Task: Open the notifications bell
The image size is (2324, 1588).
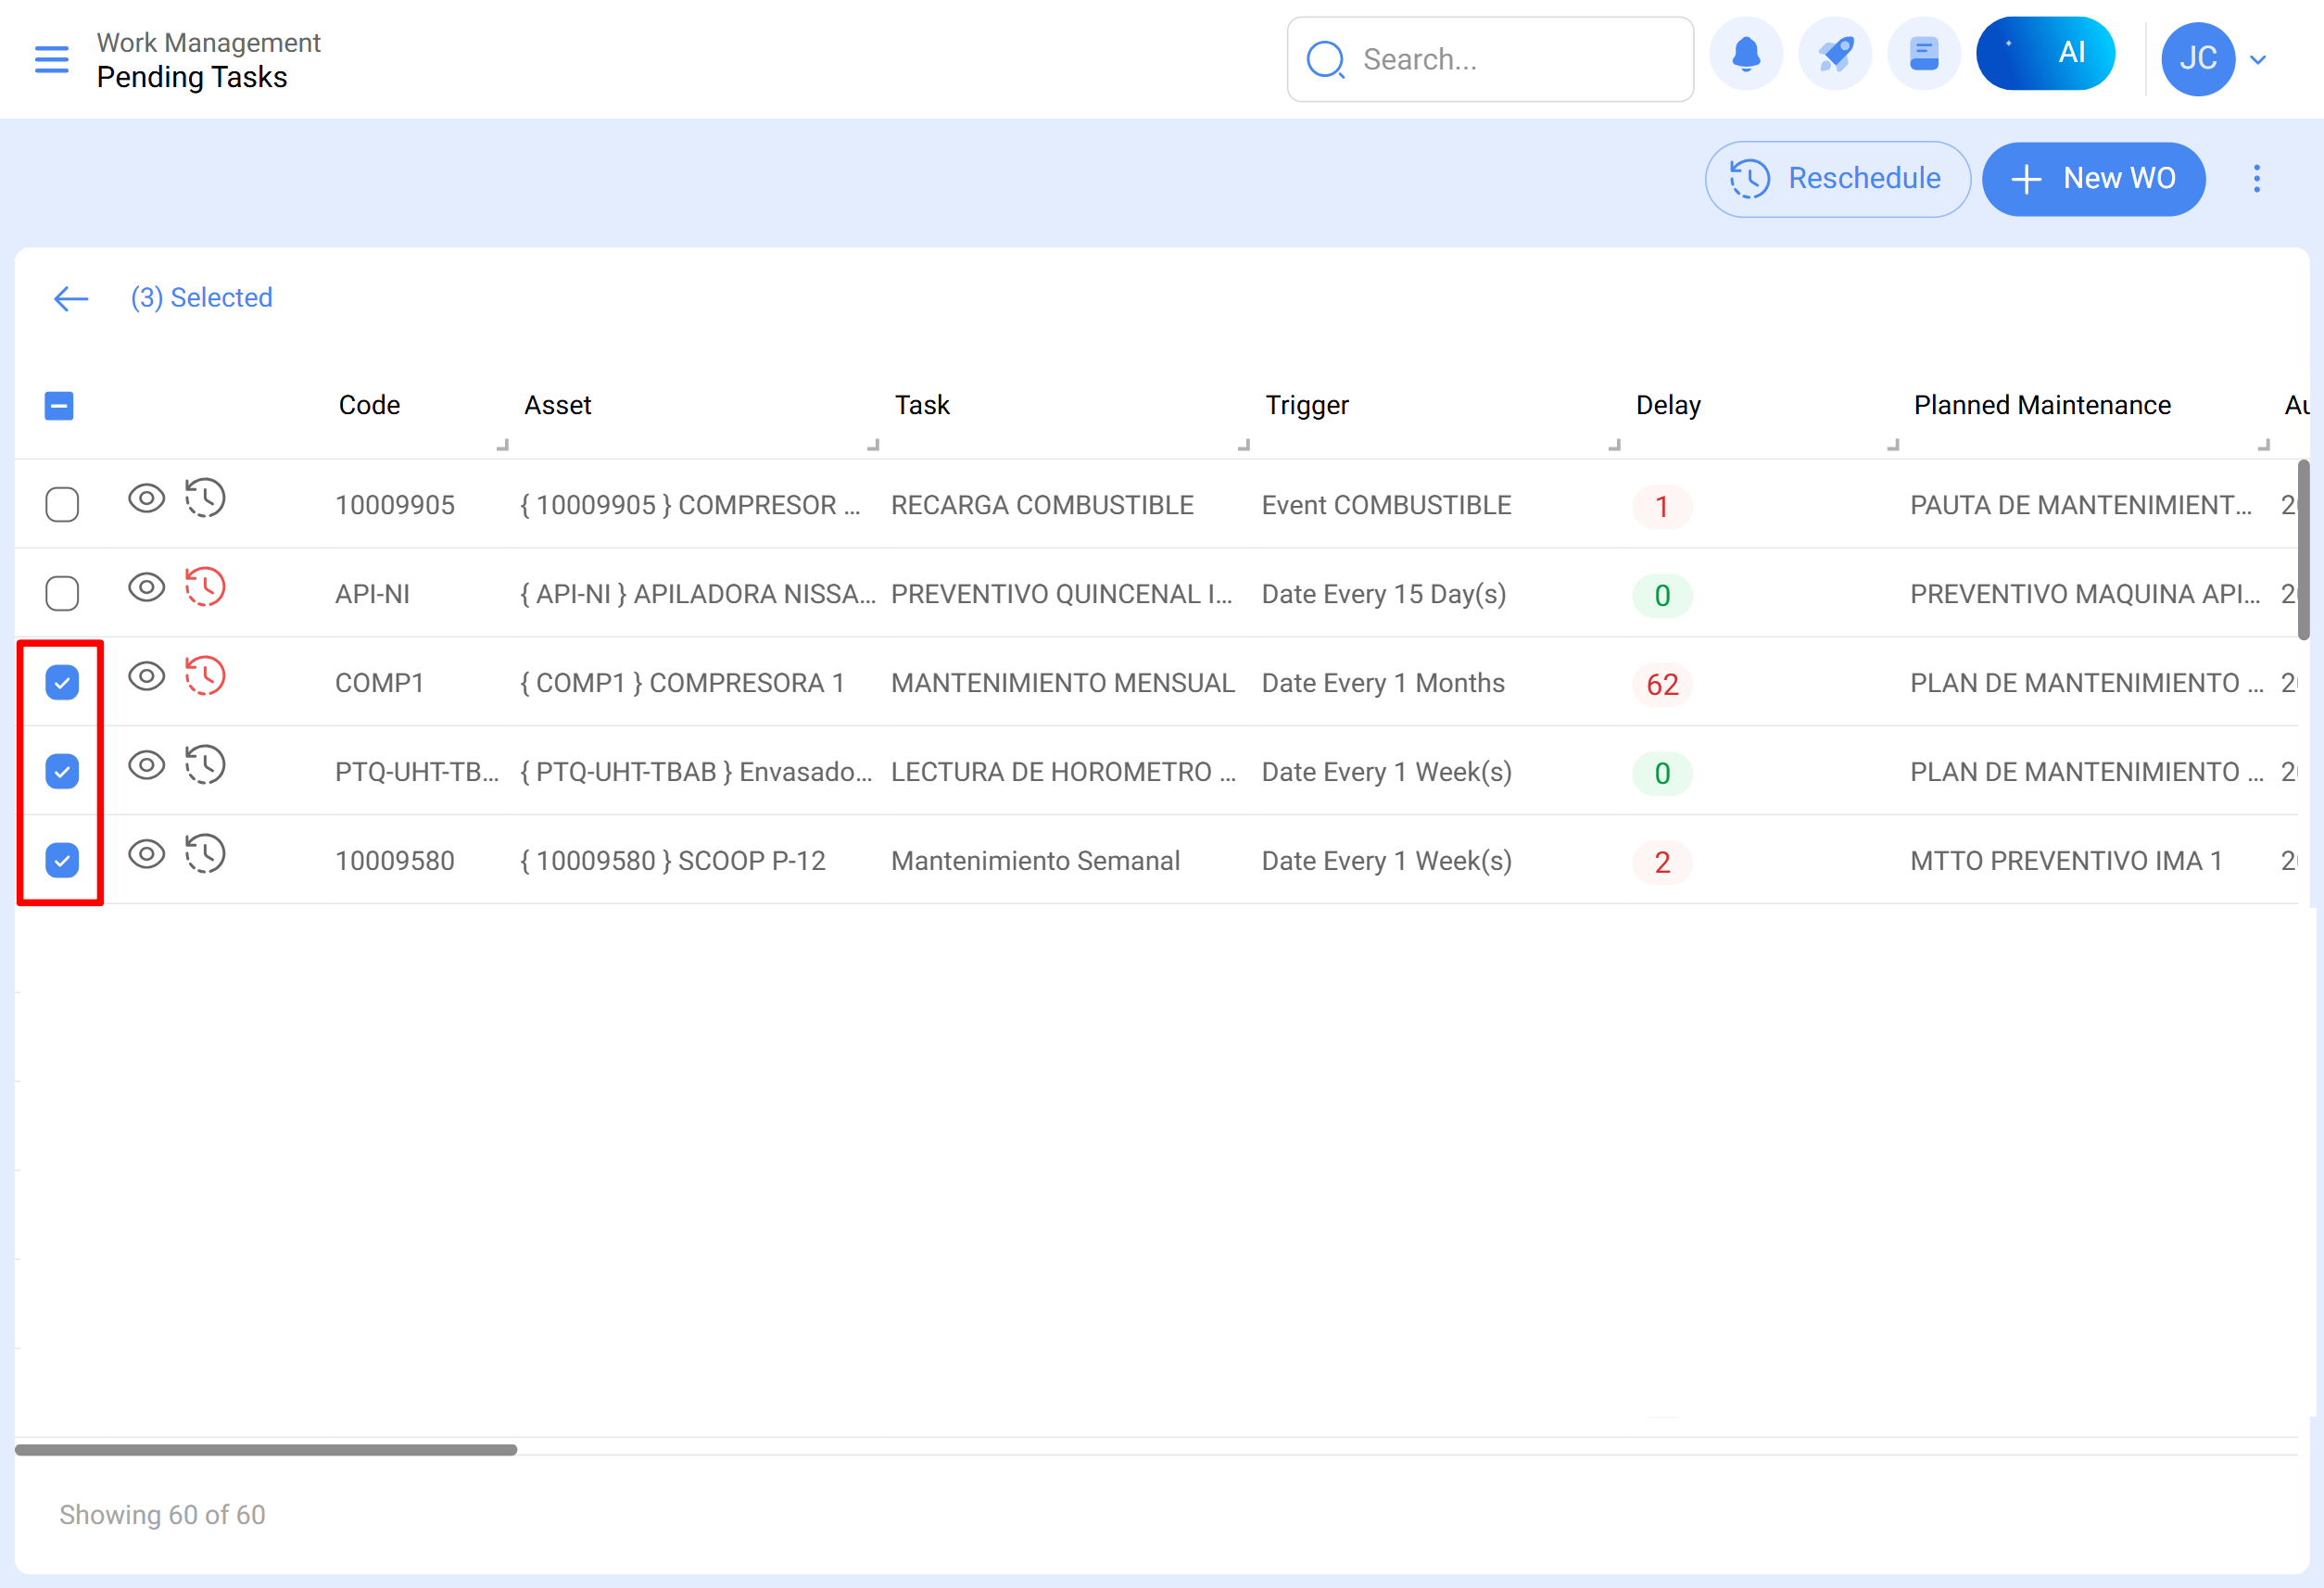Action: 1746,55
